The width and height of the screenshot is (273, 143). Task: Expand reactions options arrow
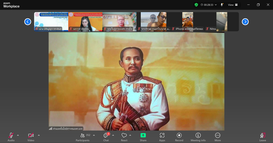[x=130, y=135]
